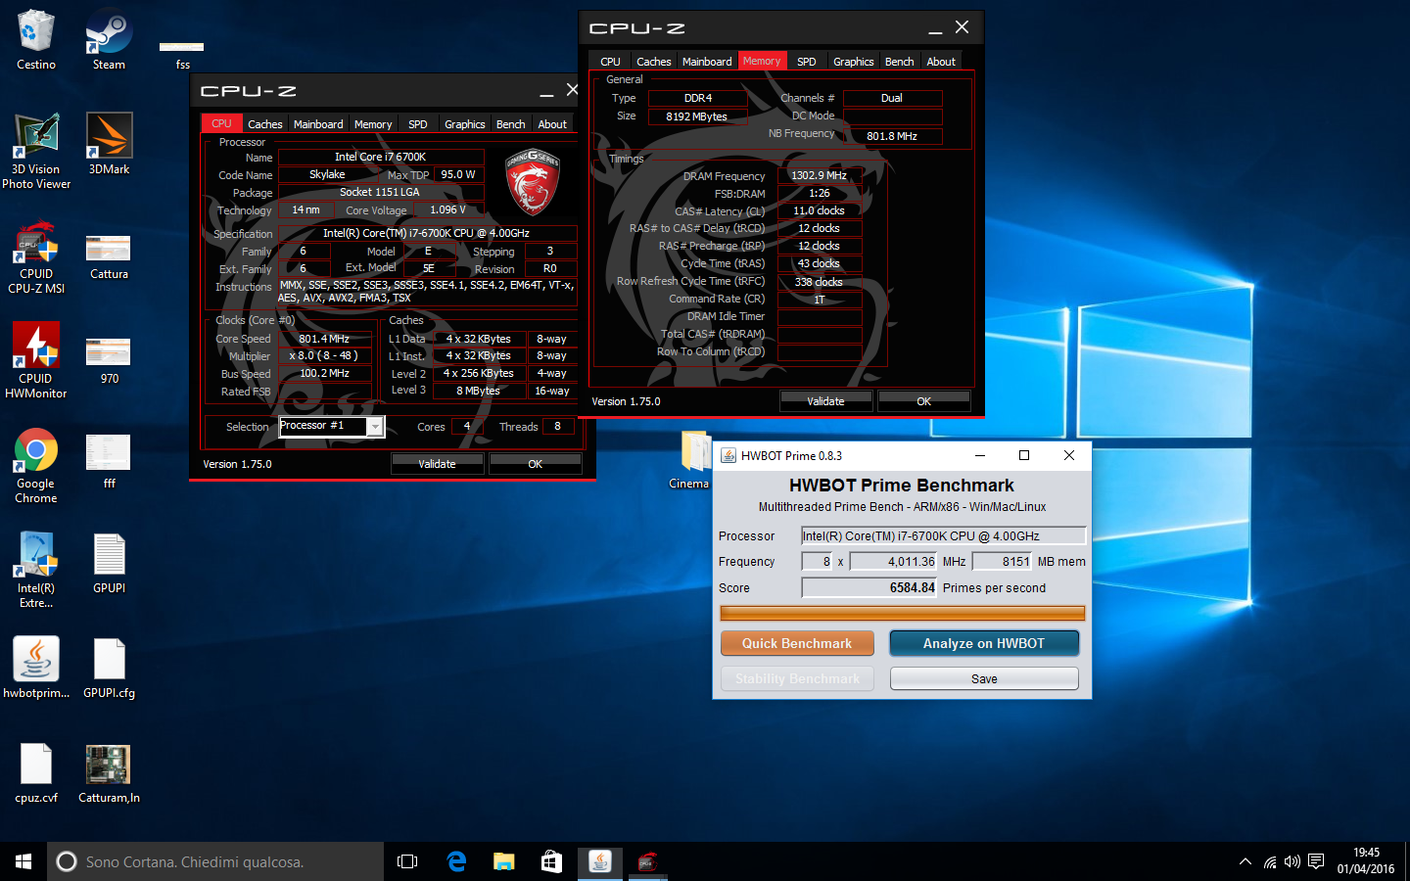Click Validate in the left CPU-Z window

(437, 464)
